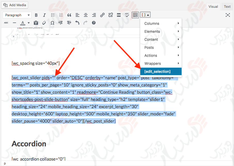Open the shortcodes [ ] dropdown button

click(x=145, y=15)
